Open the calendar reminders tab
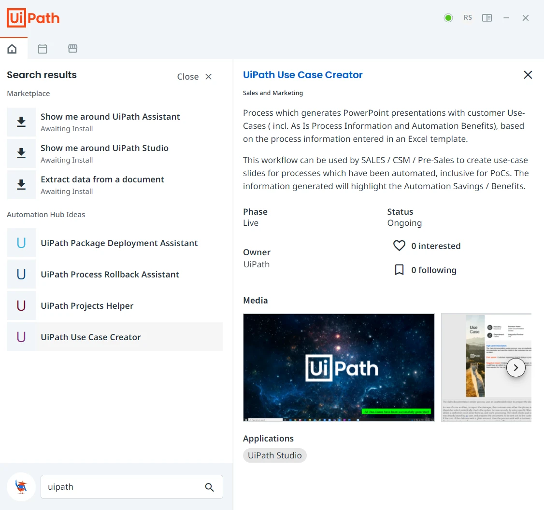 coord(43,49)
